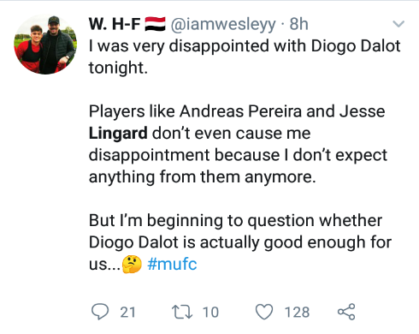Click the bold word Lingard

118,134
